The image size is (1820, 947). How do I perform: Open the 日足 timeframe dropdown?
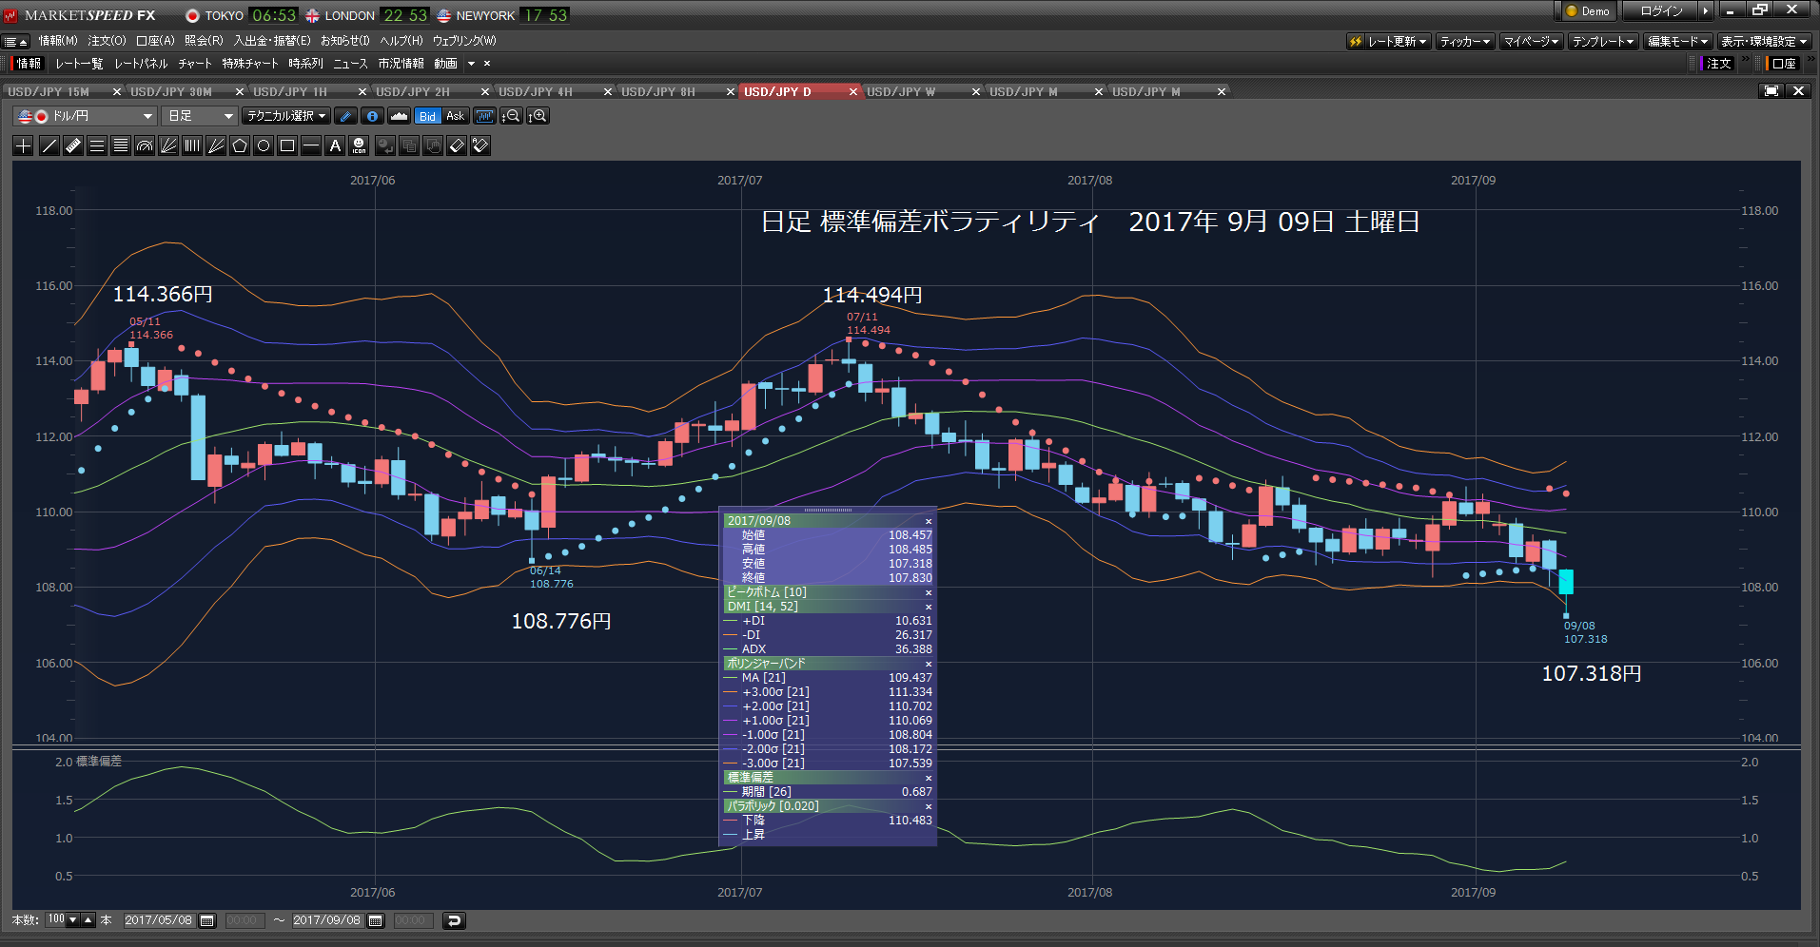click(200, 116)
